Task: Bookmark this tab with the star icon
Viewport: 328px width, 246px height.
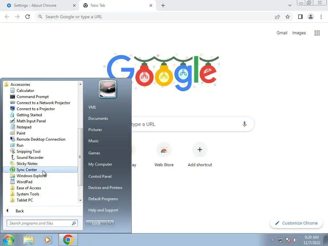Action: [288, 17]
